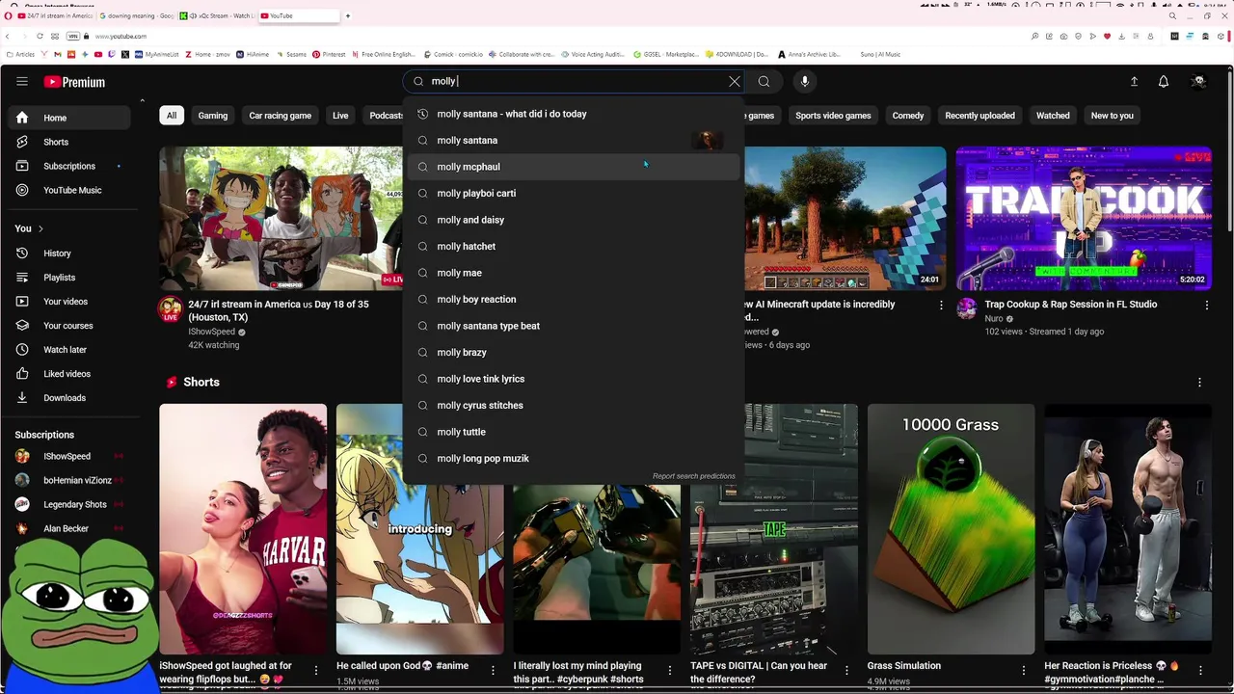This screenshot has height=694, width=1234.
Task: Open the Trap Cookup & Rap Session thumbnail
Action: 1084,218
